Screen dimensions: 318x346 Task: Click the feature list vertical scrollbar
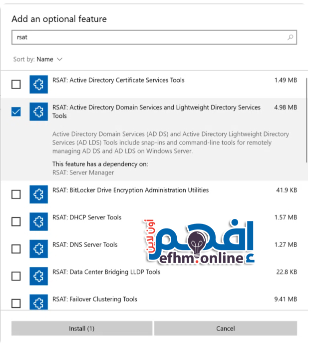[306, 120]
